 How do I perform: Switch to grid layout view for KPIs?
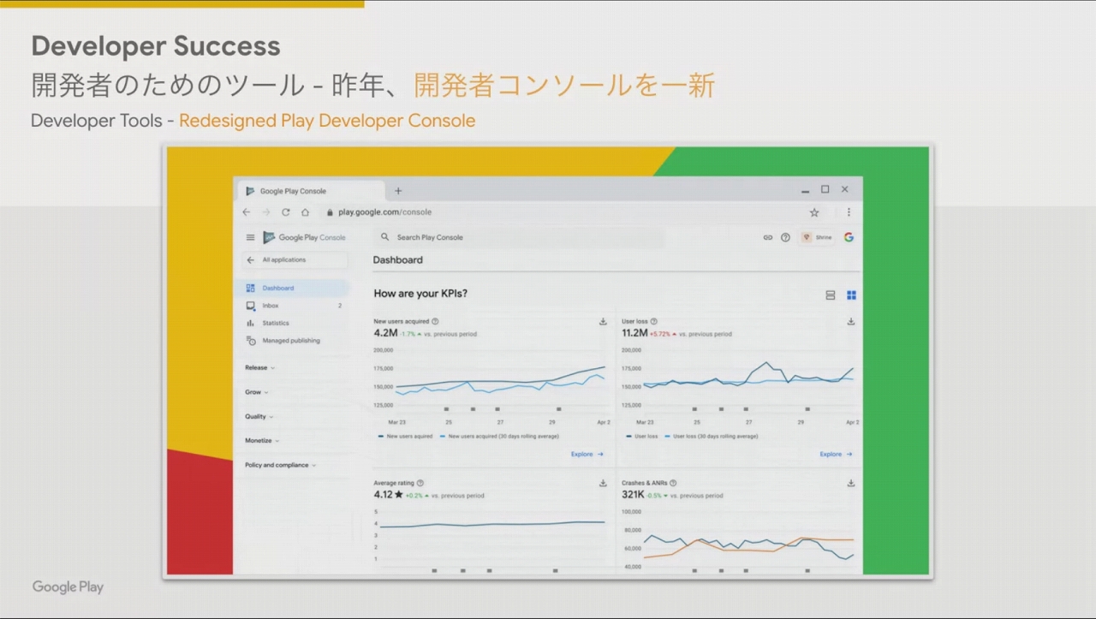coord(851,295)
